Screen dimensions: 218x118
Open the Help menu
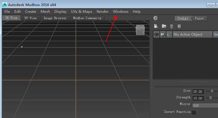(137, 12)
